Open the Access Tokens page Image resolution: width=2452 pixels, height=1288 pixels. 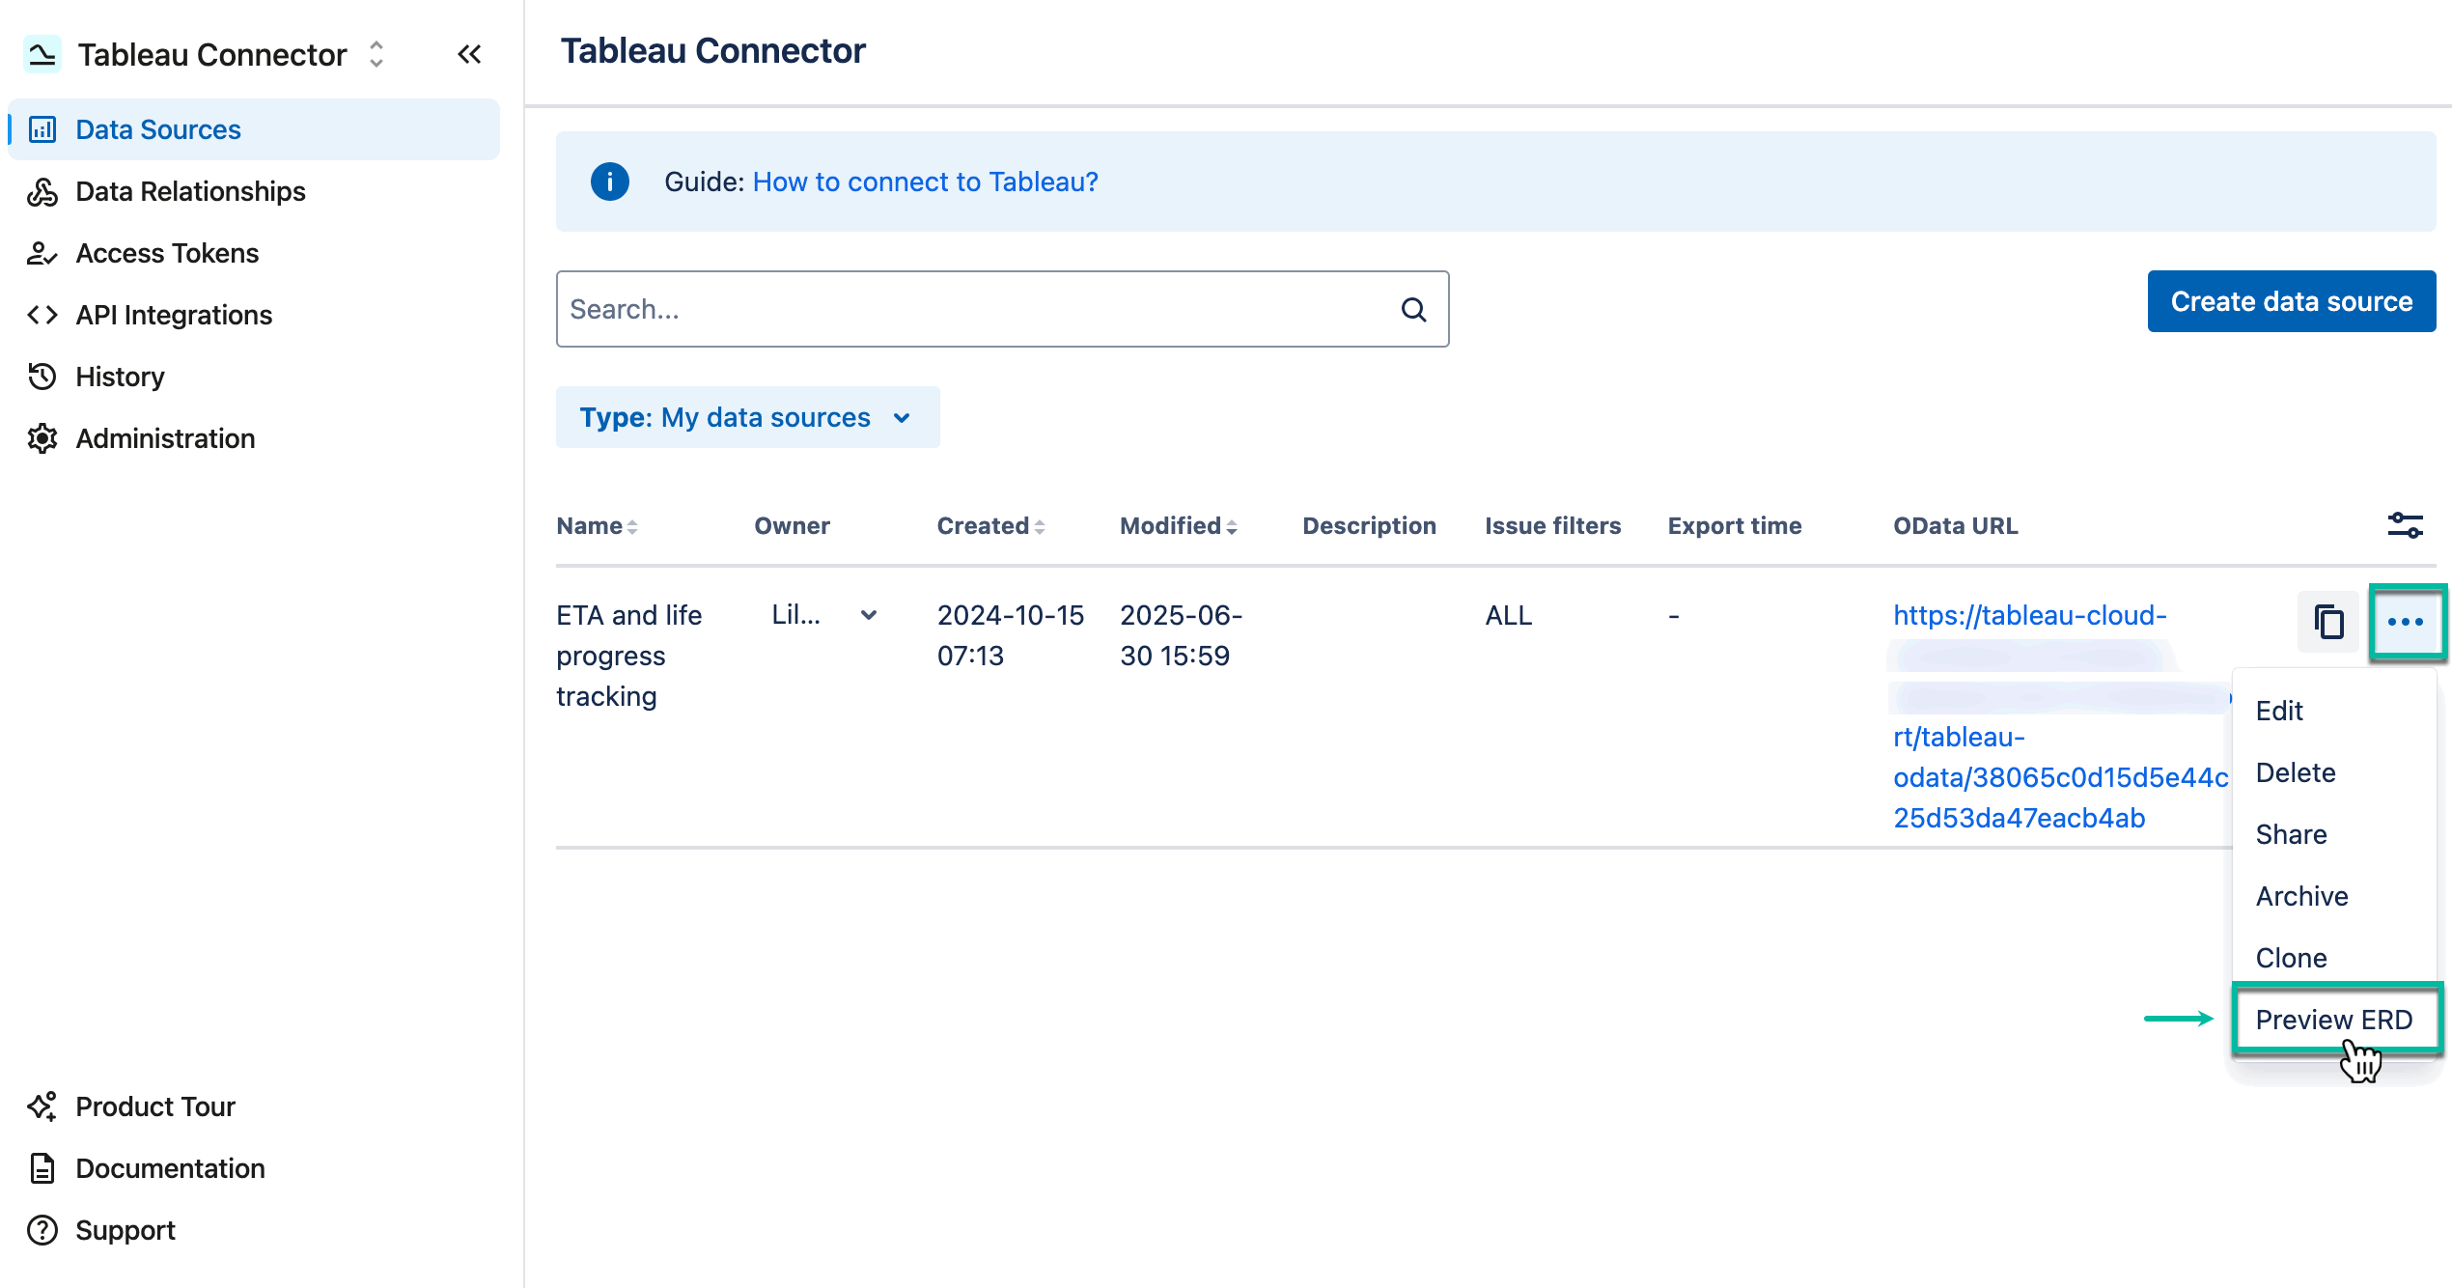tap(166, 252)
